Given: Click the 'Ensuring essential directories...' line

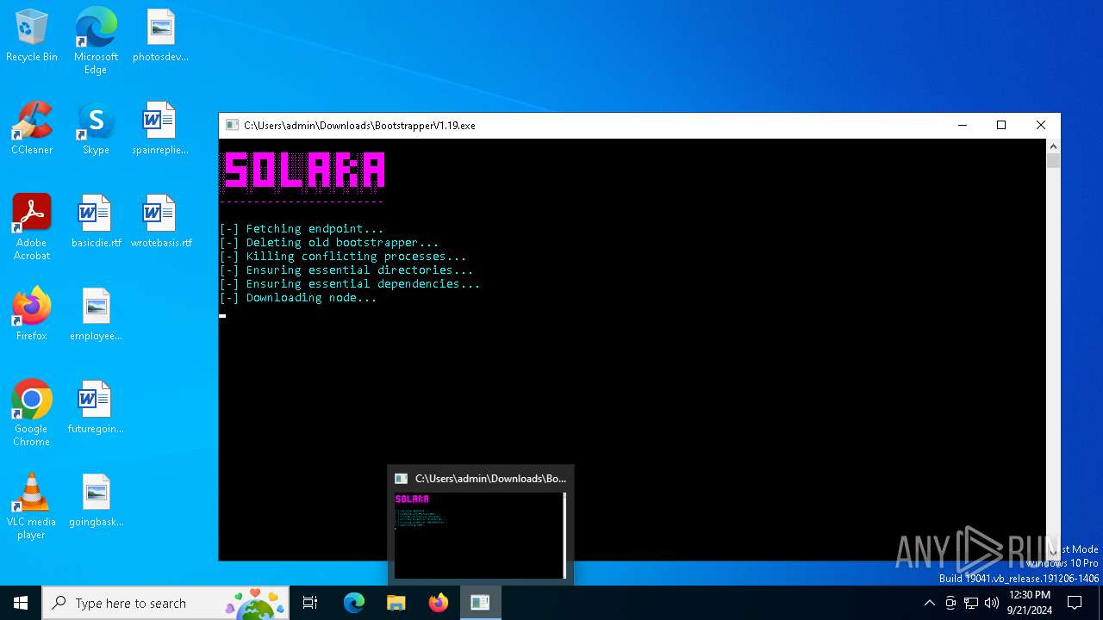Looking at the screenshot, I should 346,270.
